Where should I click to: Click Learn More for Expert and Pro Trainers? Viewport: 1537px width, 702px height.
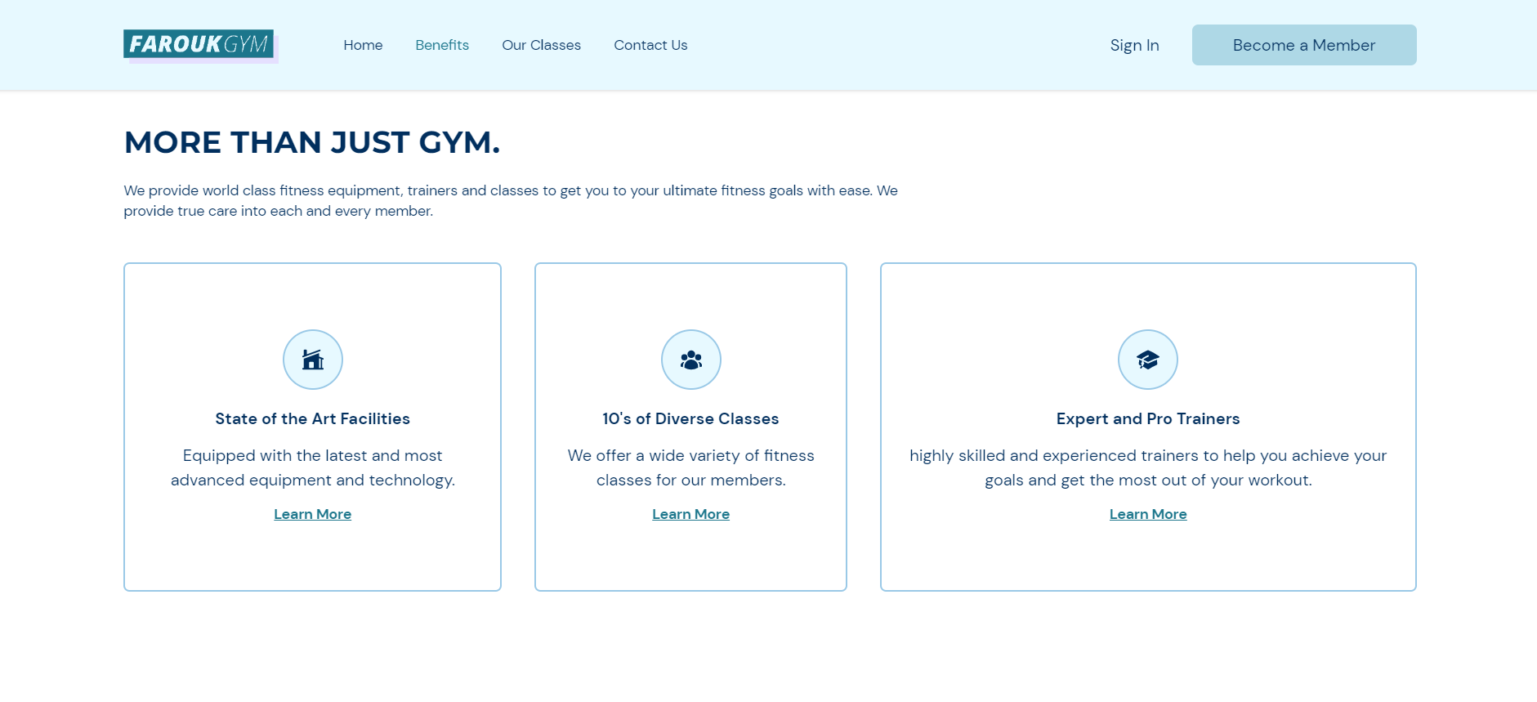point(1148,514)
